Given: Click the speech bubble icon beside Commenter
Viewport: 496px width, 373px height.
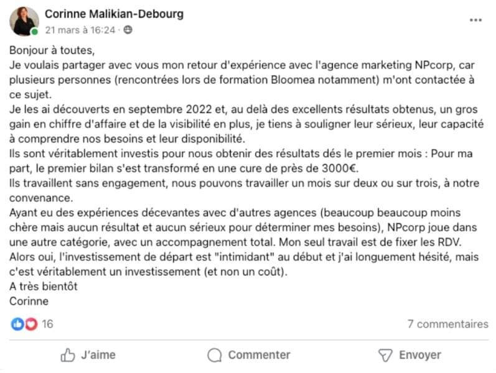Looking at the screenshot, I should point(215,355).
